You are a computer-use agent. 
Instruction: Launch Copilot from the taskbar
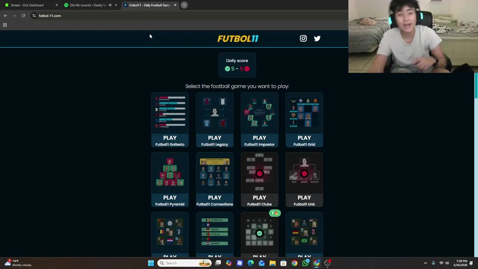229,263
